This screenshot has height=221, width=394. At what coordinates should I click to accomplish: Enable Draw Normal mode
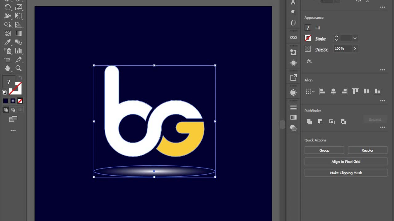[6, 110]
